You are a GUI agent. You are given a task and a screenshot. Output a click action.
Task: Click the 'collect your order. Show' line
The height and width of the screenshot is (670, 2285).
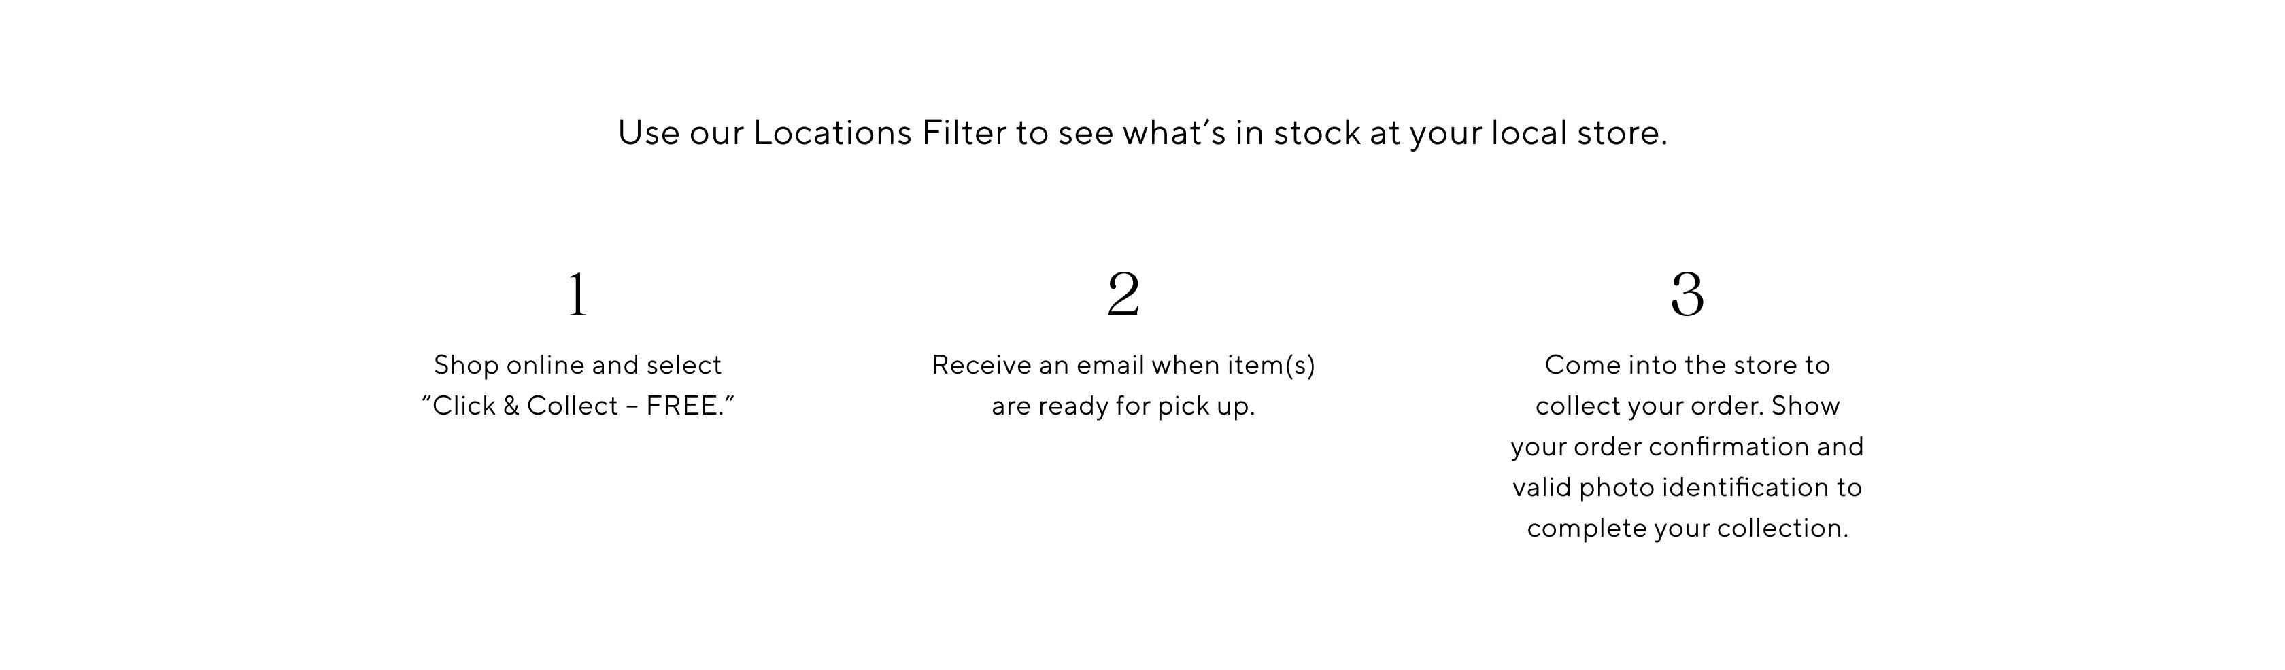(x=1687, y=406)
